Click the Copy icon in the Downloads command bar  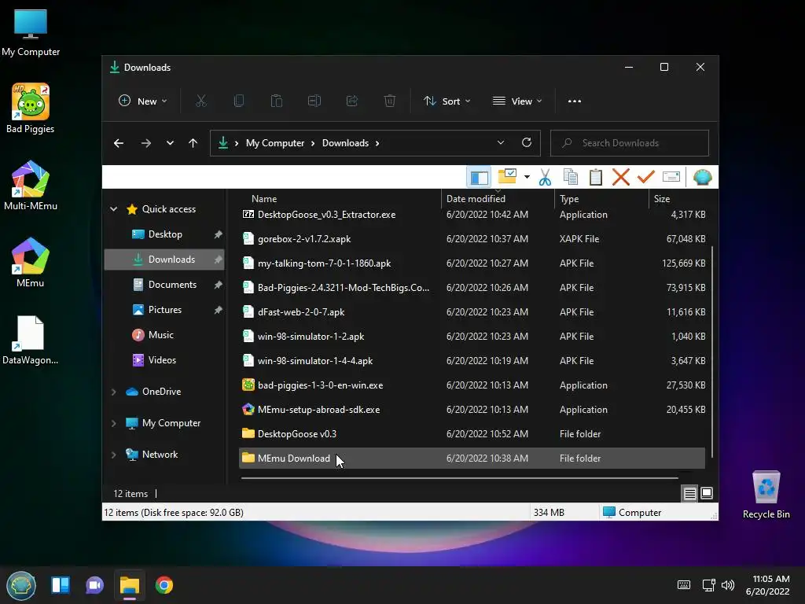click(239, 101)
